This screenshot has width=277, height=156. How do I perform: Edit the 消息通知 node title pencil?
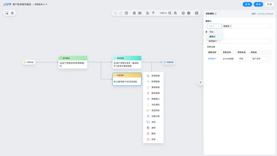tap(216, 14)
